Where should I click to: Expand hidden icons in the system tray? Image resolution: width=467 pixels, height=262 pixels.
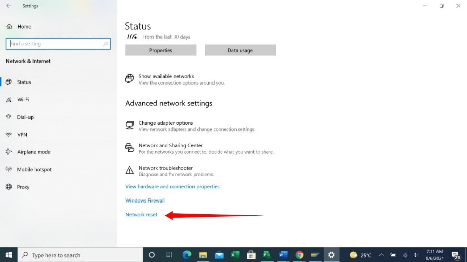(x=381, y=255)
